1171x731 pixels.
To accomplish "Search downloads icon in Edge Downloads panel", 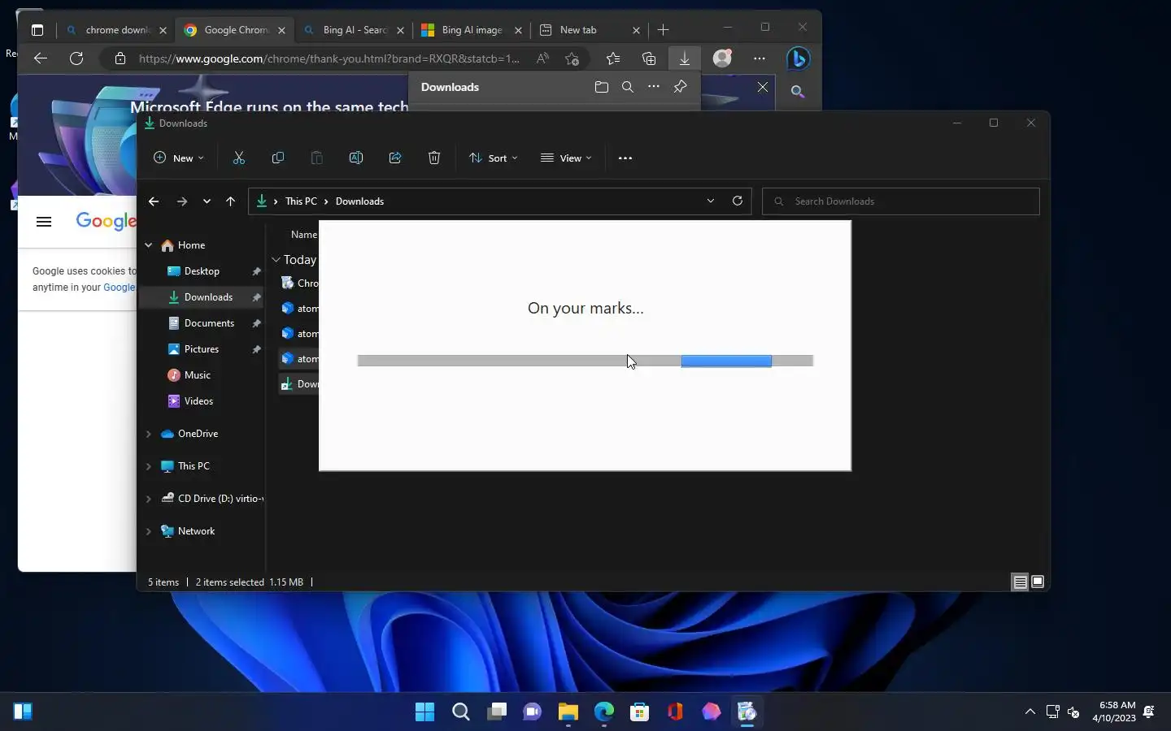I will 628,87.
